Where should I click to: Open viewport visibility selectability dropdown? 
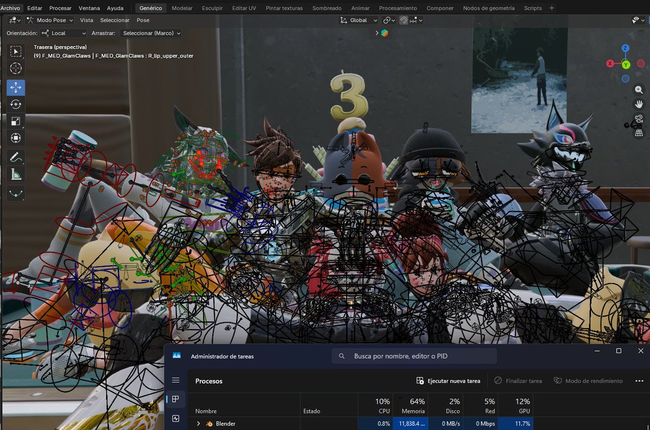point(639,20)
